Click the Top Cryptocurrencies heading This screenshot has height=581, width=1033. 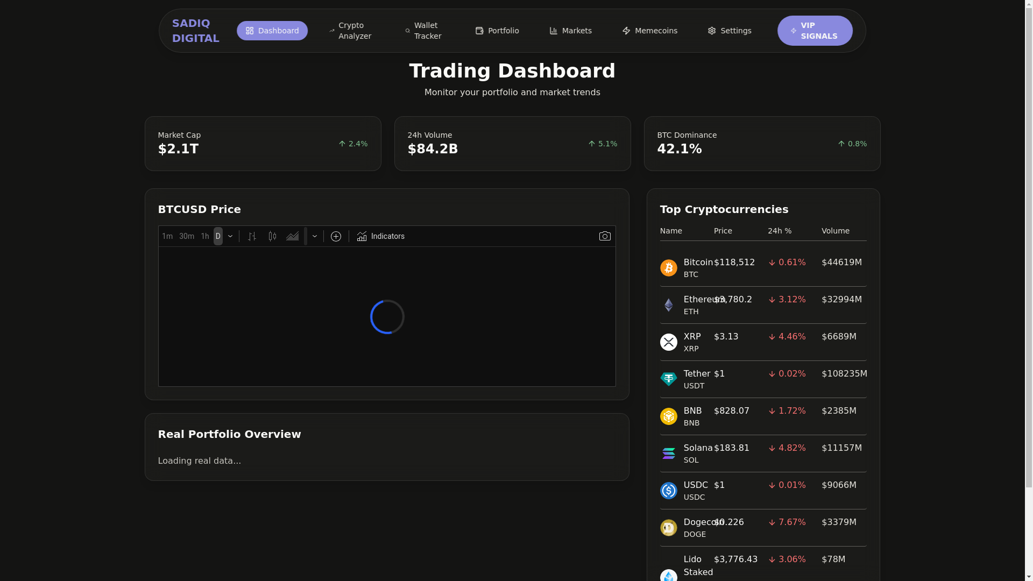click(x=724, y=209)
